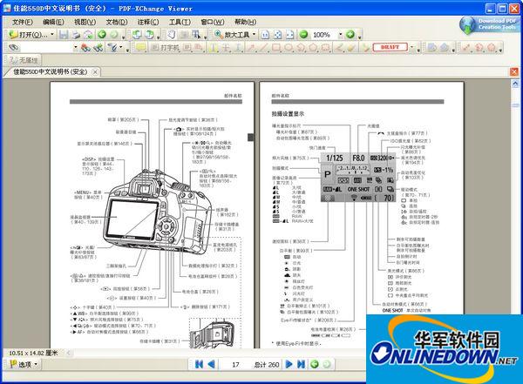Select the Line drawing tool
523x384 pixels.
coord(263,48)
